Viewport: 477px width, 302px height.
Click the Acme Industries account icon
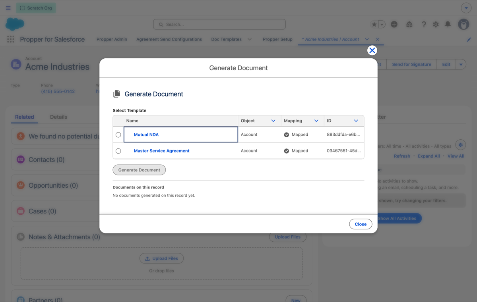16,64
